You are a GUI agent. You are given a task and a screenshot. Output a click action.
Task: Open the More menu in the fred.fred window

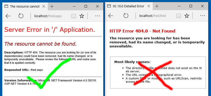tap(202, 16)
